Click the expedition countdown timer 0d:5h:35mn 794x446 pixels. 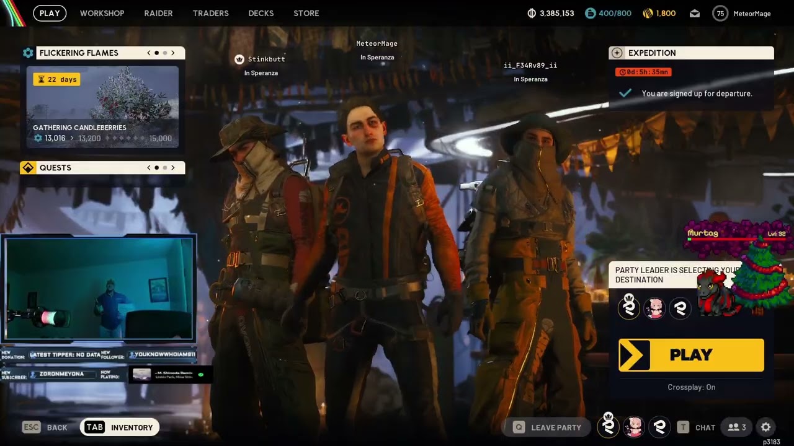pos(643,72)
